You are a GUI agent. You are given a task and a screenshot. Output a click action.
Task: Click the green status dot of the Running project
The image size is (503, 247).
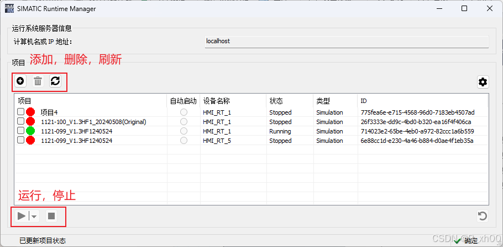(30, 131)
